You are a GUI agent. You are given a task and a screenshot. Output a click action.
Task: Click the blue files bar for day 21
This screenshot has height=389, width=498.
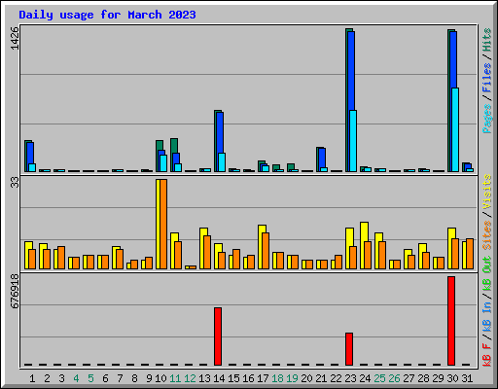(x=322, y=158)
